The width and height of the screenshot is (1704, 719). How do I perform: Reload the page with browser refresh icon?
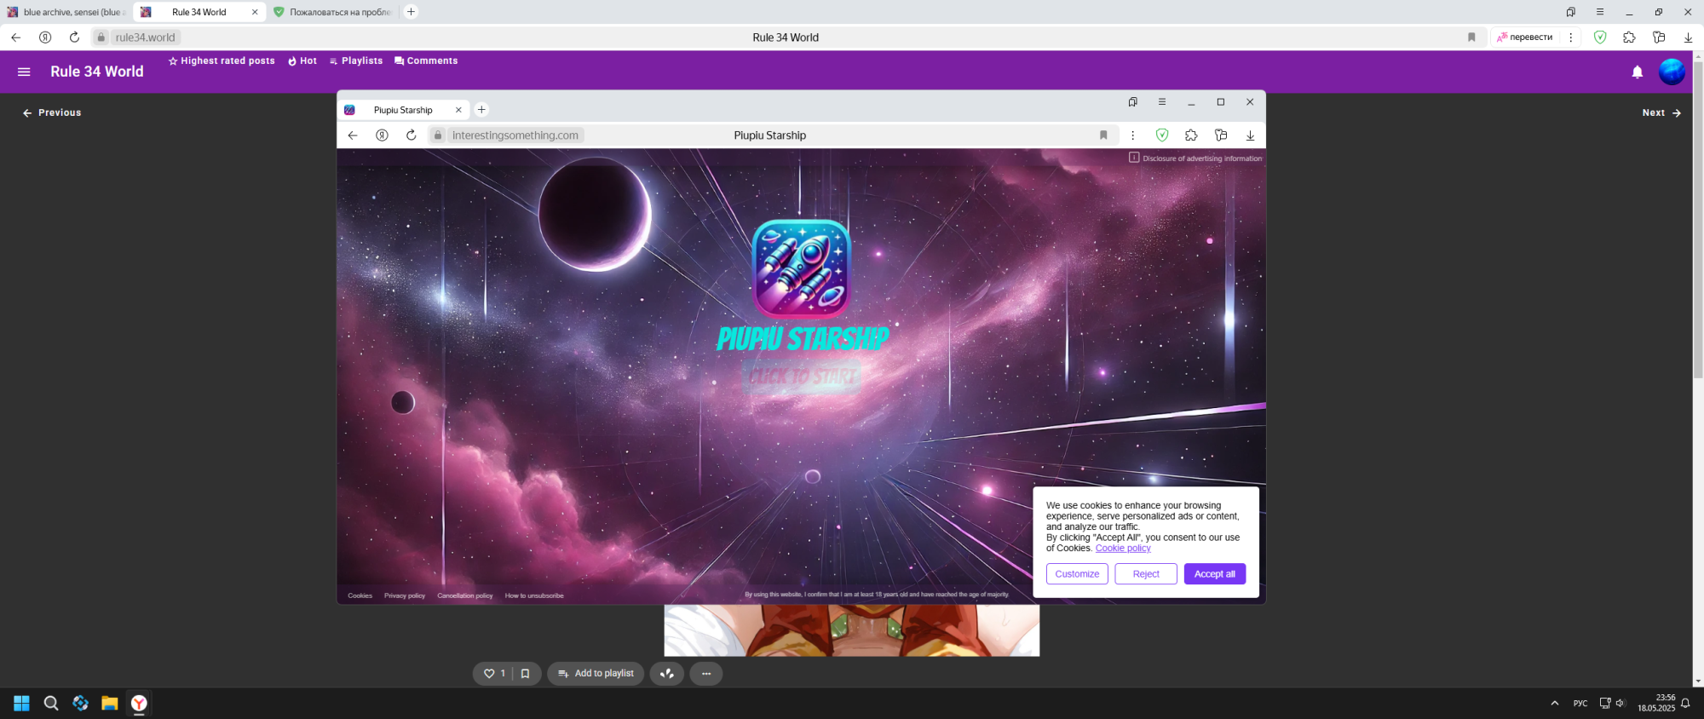point(74,37)
